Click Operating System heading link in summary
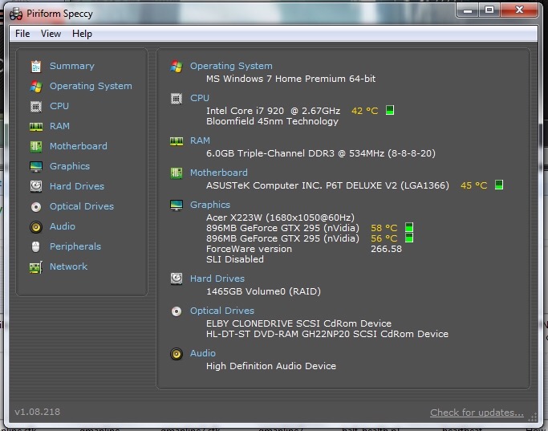548x431 pixels. pos(231,66)
